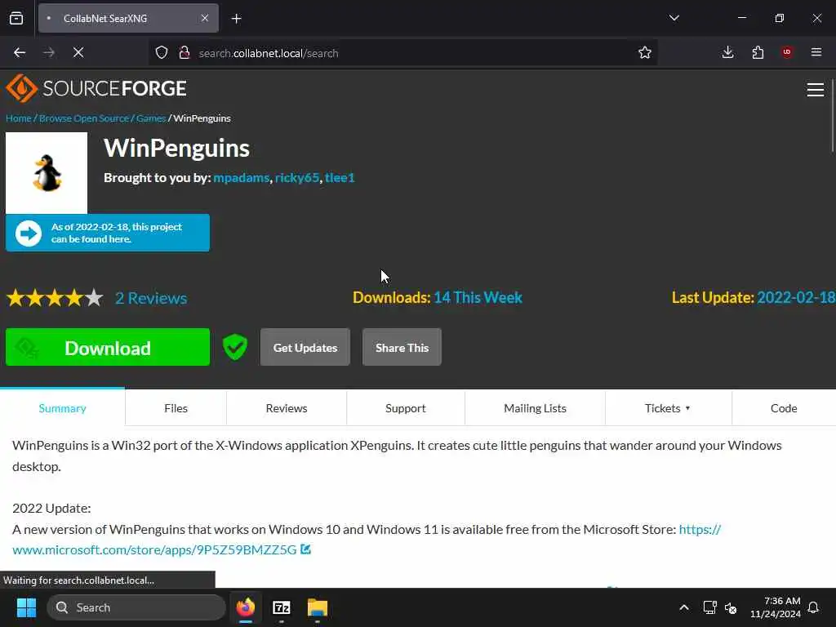
Task: Bookmark this page with the star icon
Action: click(645, 52)
